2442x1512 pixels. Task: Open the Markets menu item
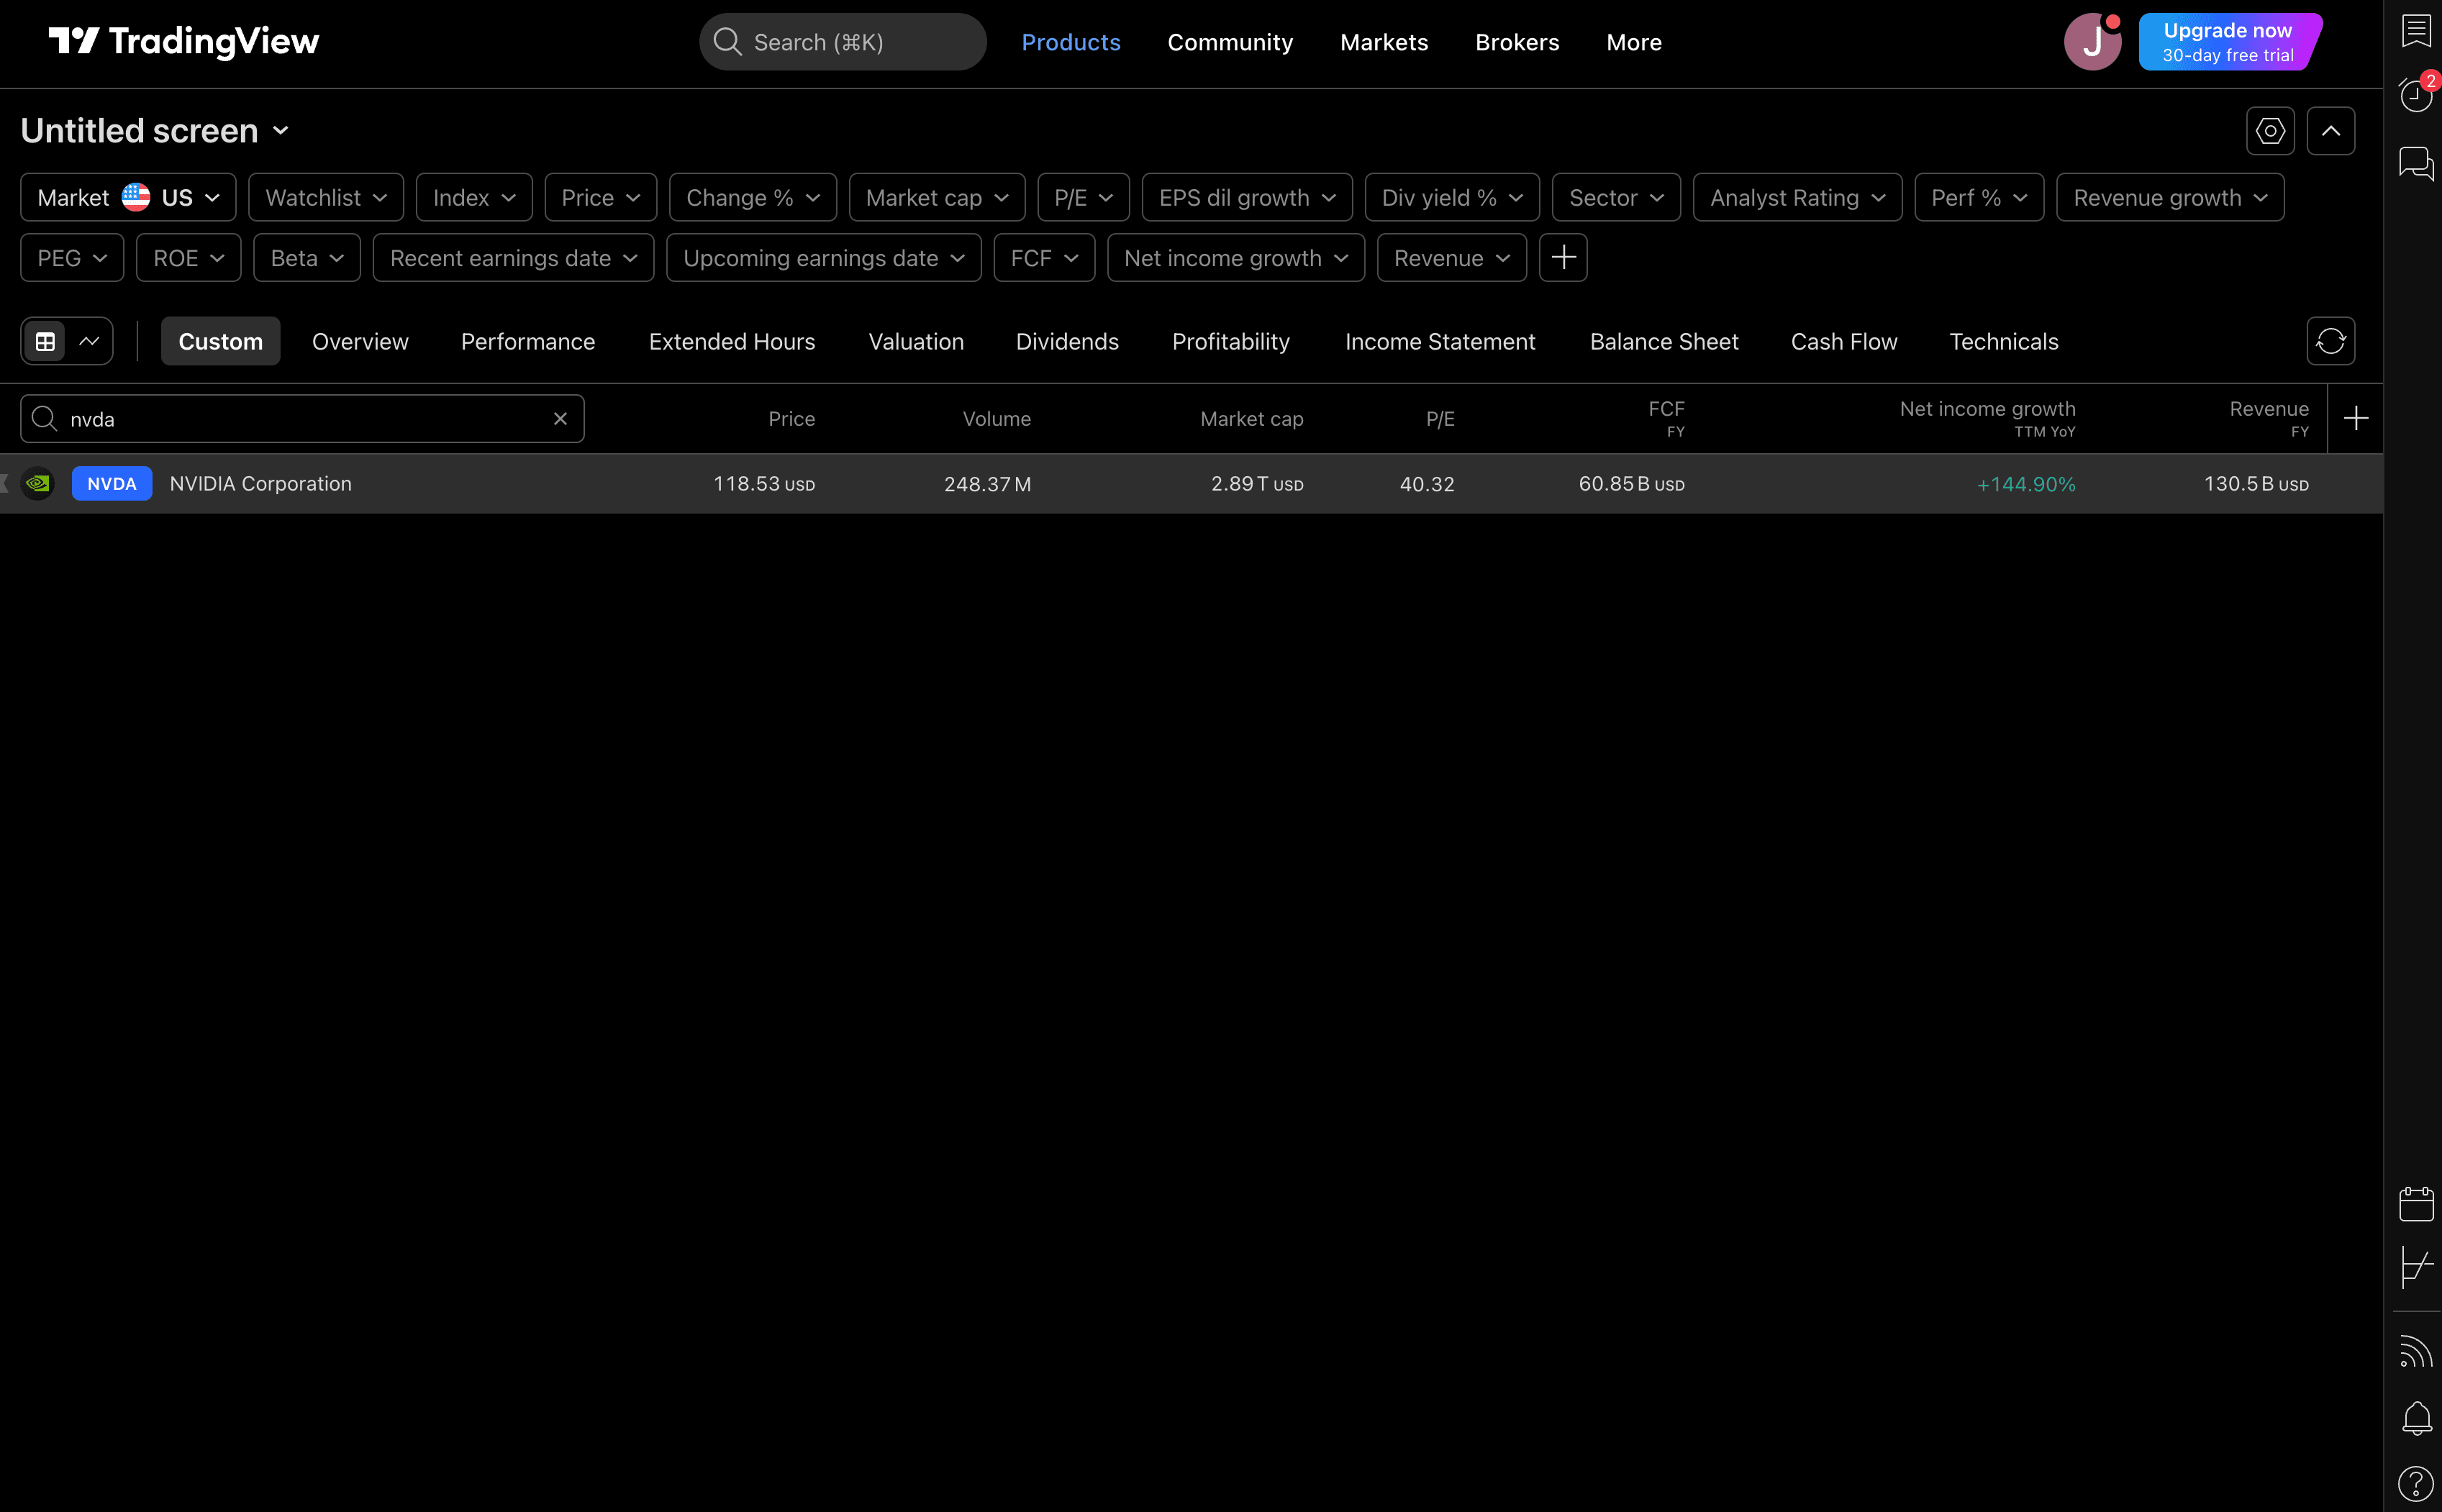click(1383, 42)
